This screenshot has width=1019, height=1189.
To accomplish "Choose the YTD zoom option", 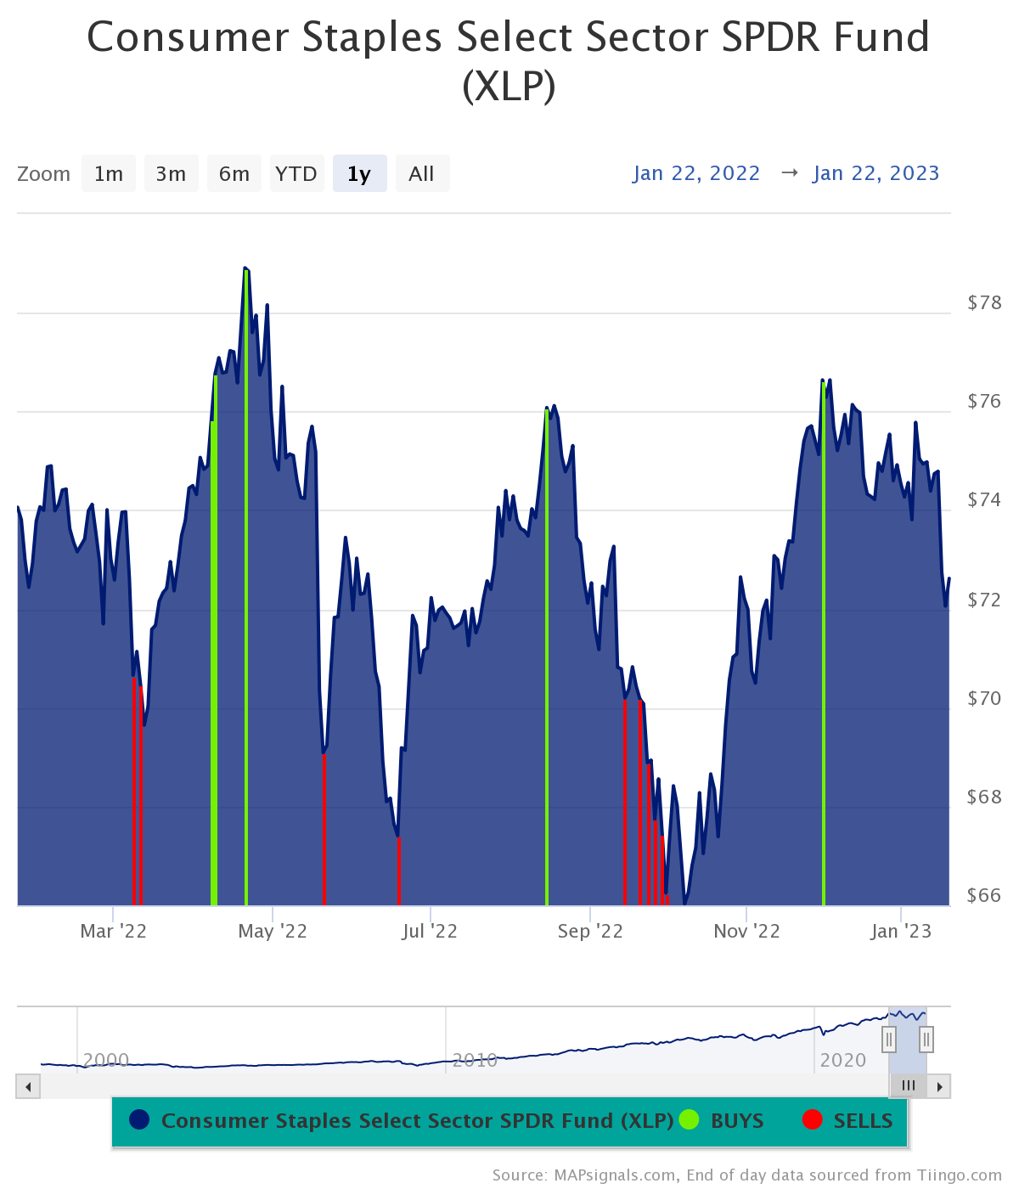I will pyautogui.click(x=296, y=174).
